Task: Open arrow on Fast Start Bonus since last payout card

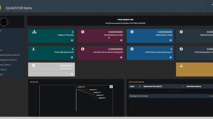Action: pyautogui.click(x=121, y=58)
